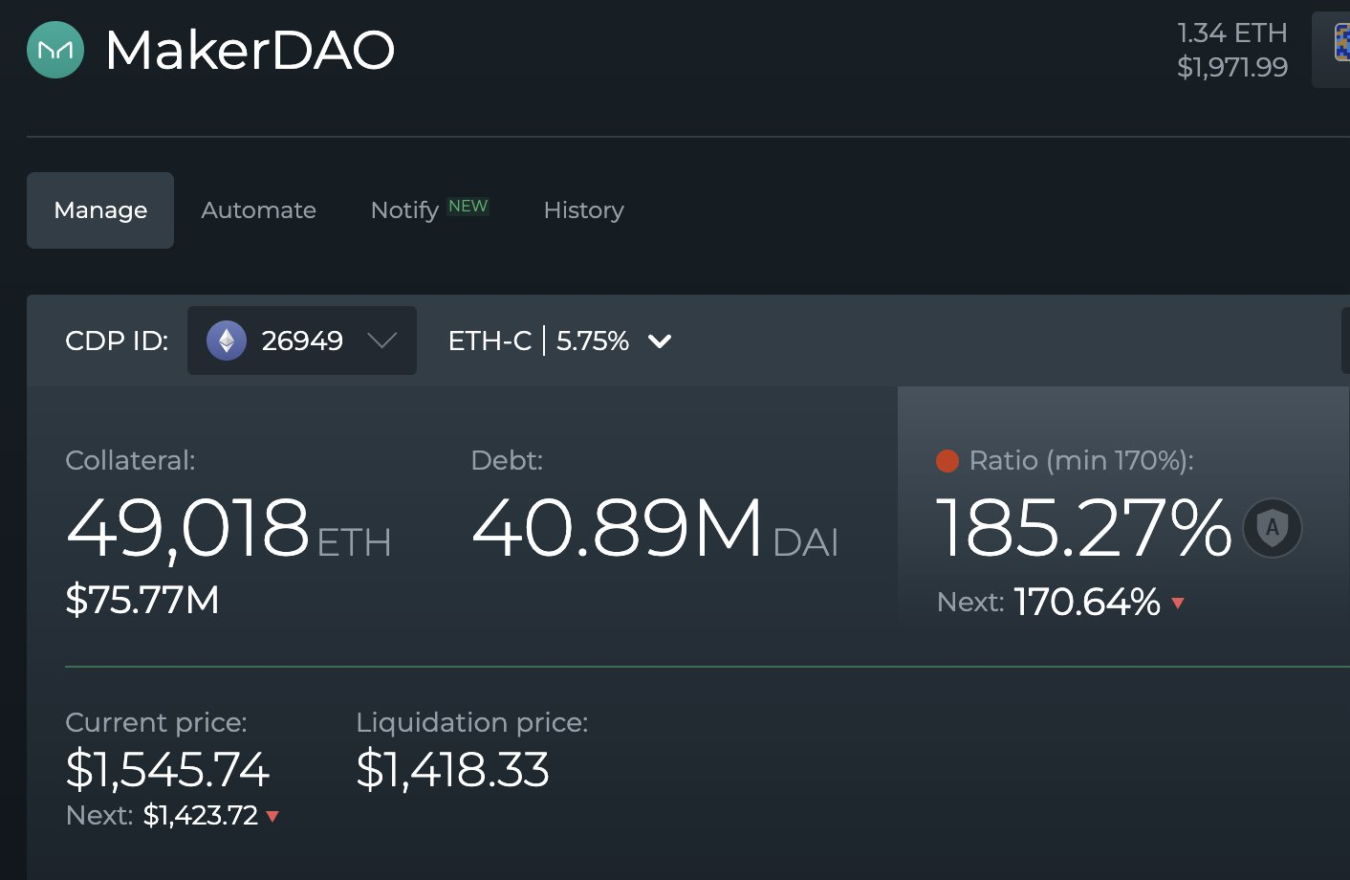Click red down arrow next to 170.64%

(1178, 603)
